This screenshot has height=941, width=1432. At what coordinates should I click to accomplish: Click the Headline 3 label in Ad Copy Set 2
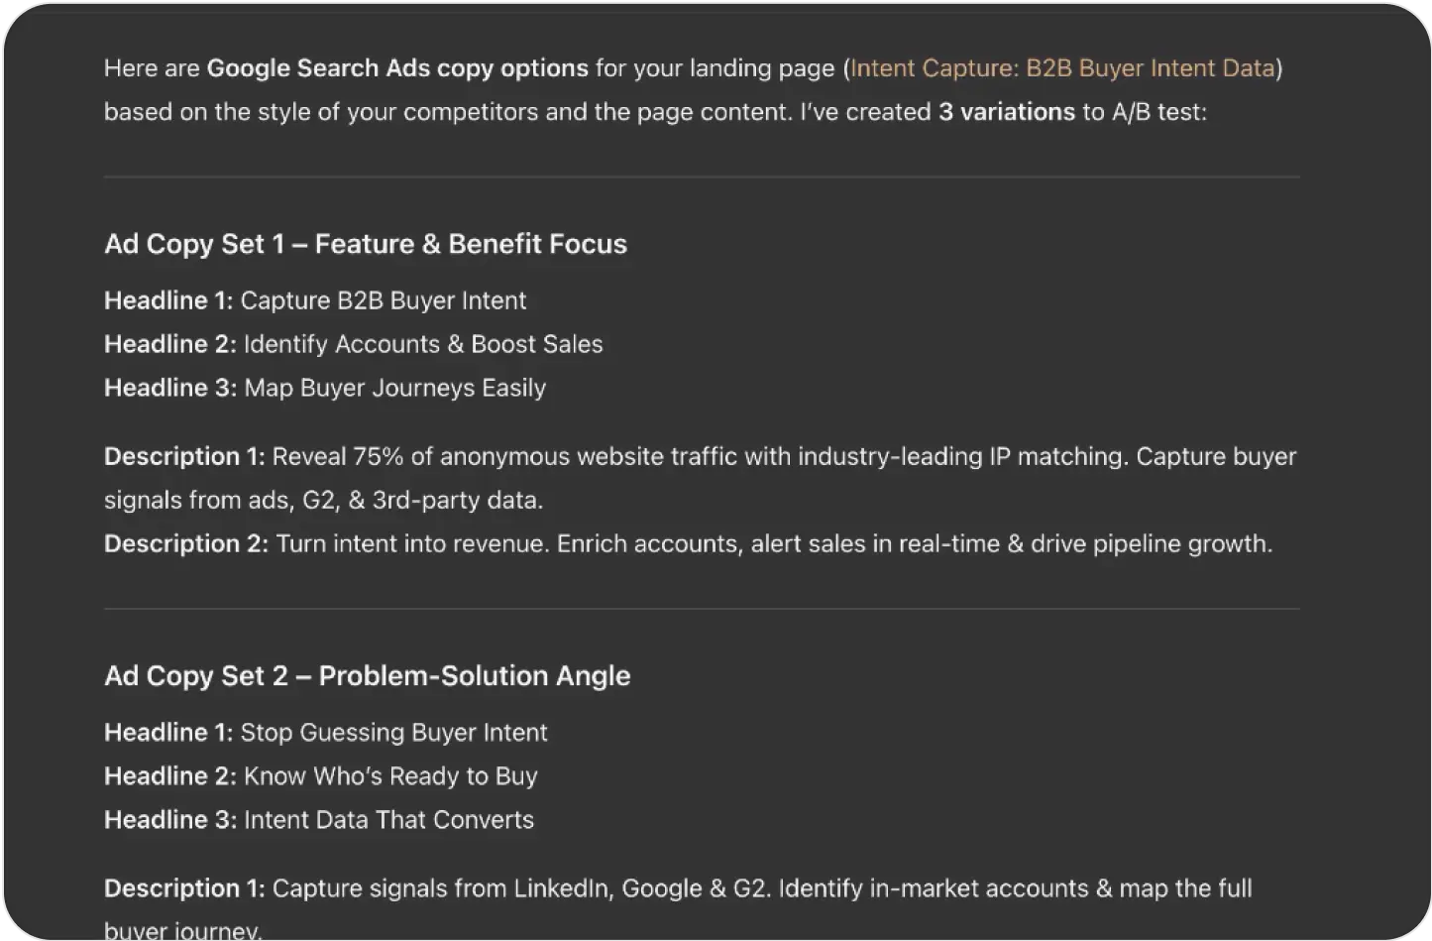(x=169, y=819)
